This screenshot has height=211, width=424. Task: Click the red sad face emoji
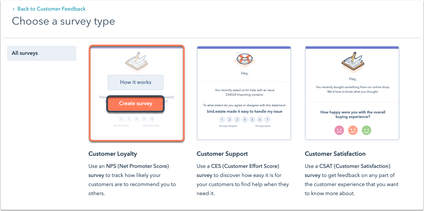pos(339,130)
